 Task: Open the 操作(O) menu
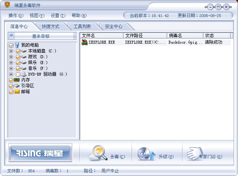[16, 16]
